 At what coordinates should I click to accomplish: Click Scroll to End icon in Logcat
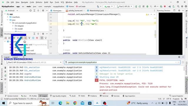point(5,79)
